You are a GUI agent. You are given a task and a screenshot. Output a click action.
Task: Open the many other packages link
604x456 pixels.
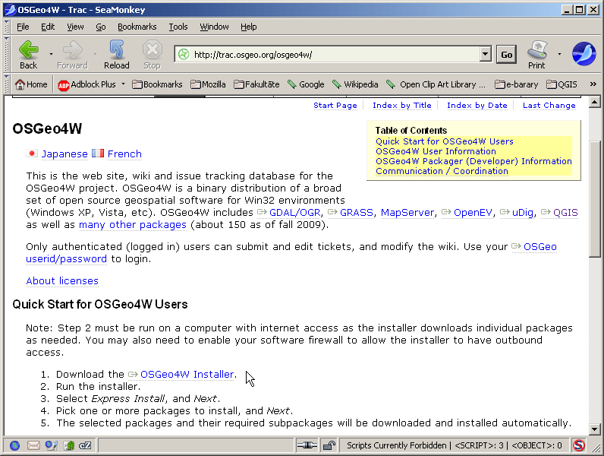coord(133,224)
